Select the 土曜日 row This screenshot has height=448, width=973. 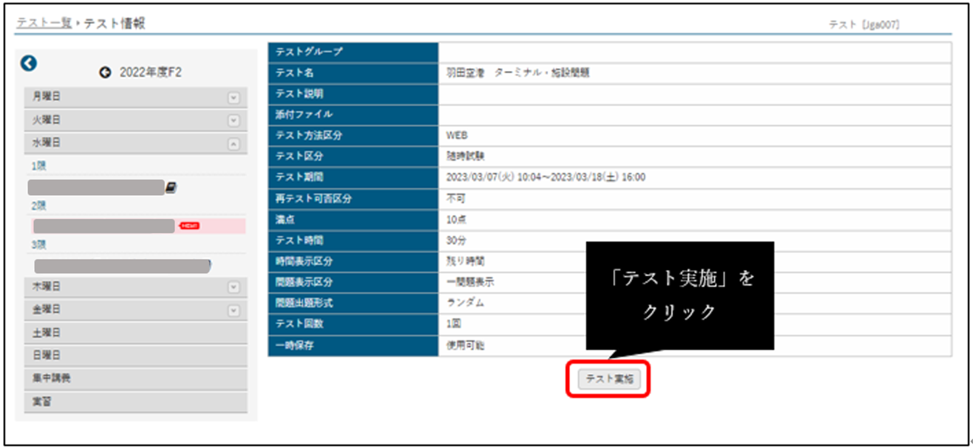pos(135,333)
